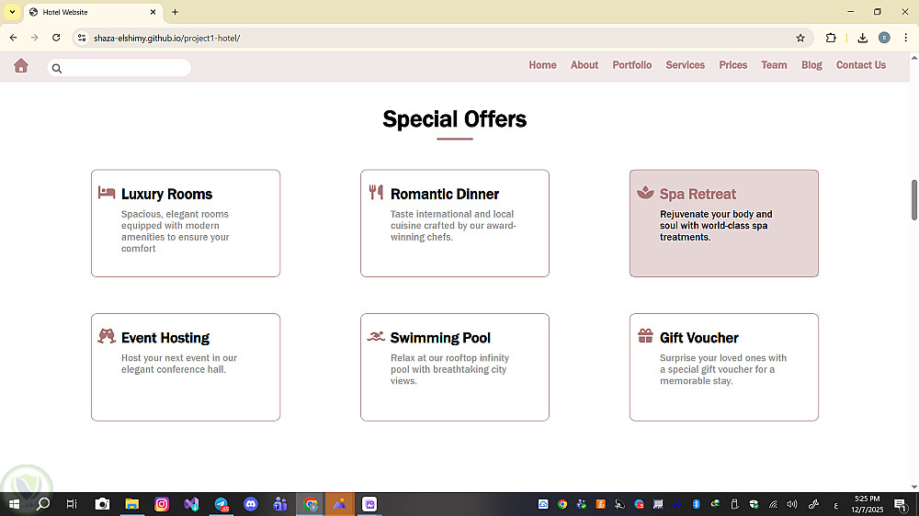Open the Portfolio nav link
The height and width of the screenshot is (516, 919).
tap(632, 65)
